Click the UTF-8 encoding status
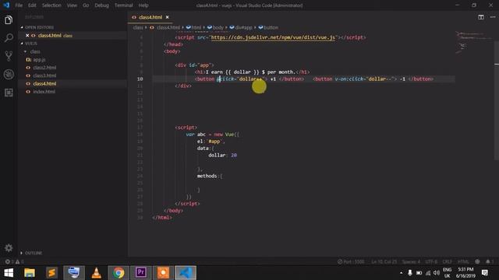This screenshot has width=499, height=280. [x=431, y=261]
